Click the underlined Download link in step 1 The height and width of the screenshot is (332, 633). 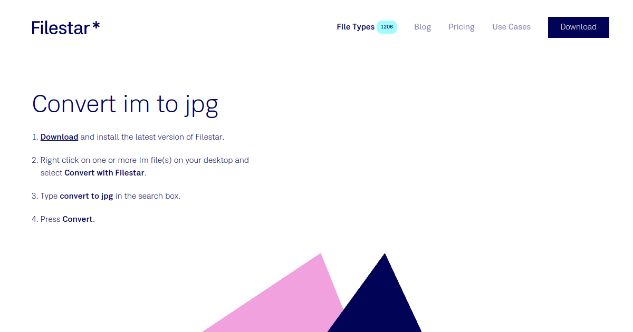pyautogui.click(x=59, y=136)
